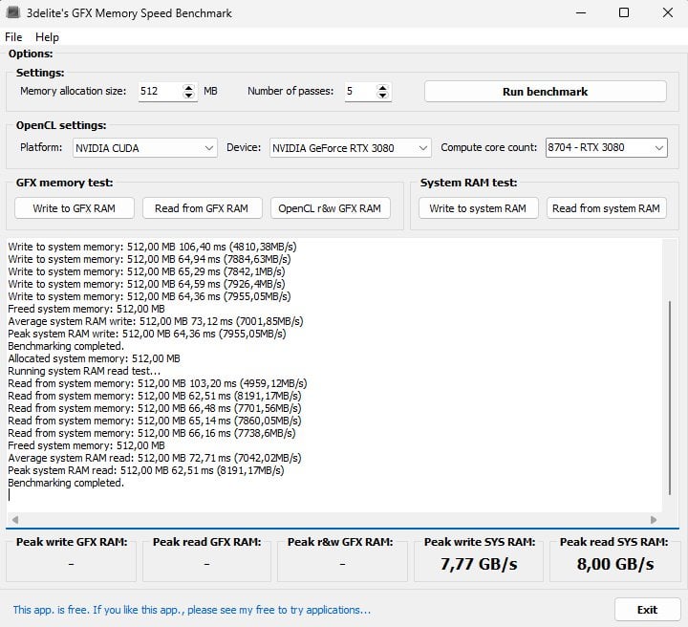Minimize the benchmark window
Viewport: 688px width, 627px height.
[581, 12]
